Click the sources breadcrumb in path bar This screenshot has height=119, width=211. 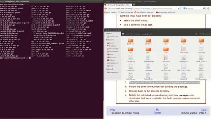point(137,34)
